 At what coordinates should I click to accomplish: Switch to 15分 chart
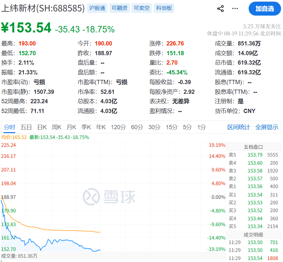point(171,127)
